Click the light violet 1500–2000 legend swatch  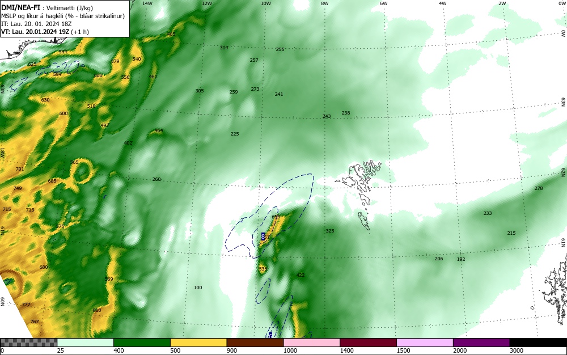[x=425, y=343]
